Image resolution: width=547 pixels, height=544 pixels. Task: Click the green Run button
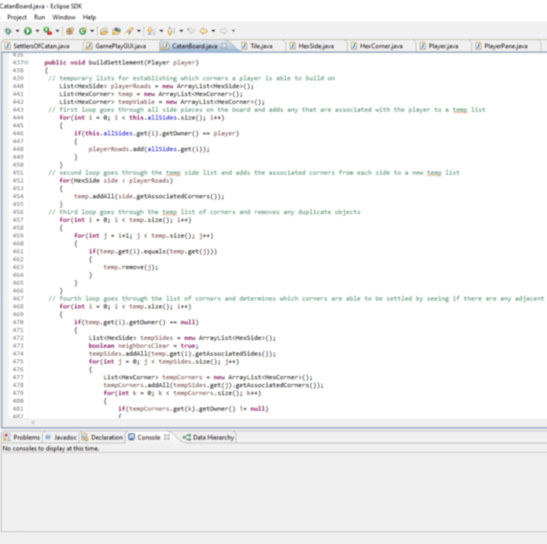(27, 31)
